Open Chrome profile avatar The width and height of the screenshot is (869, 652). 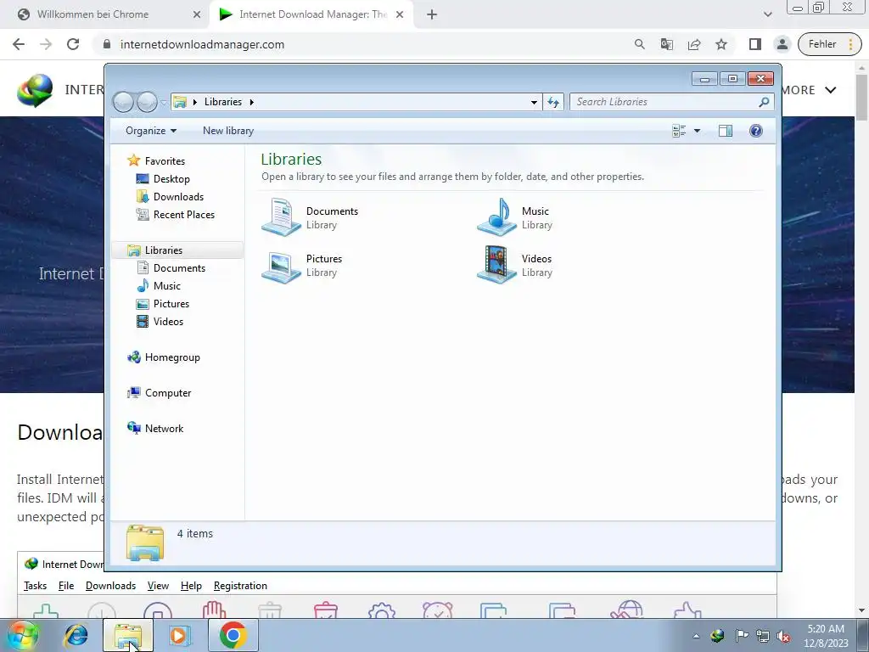[x=782, y=44]
